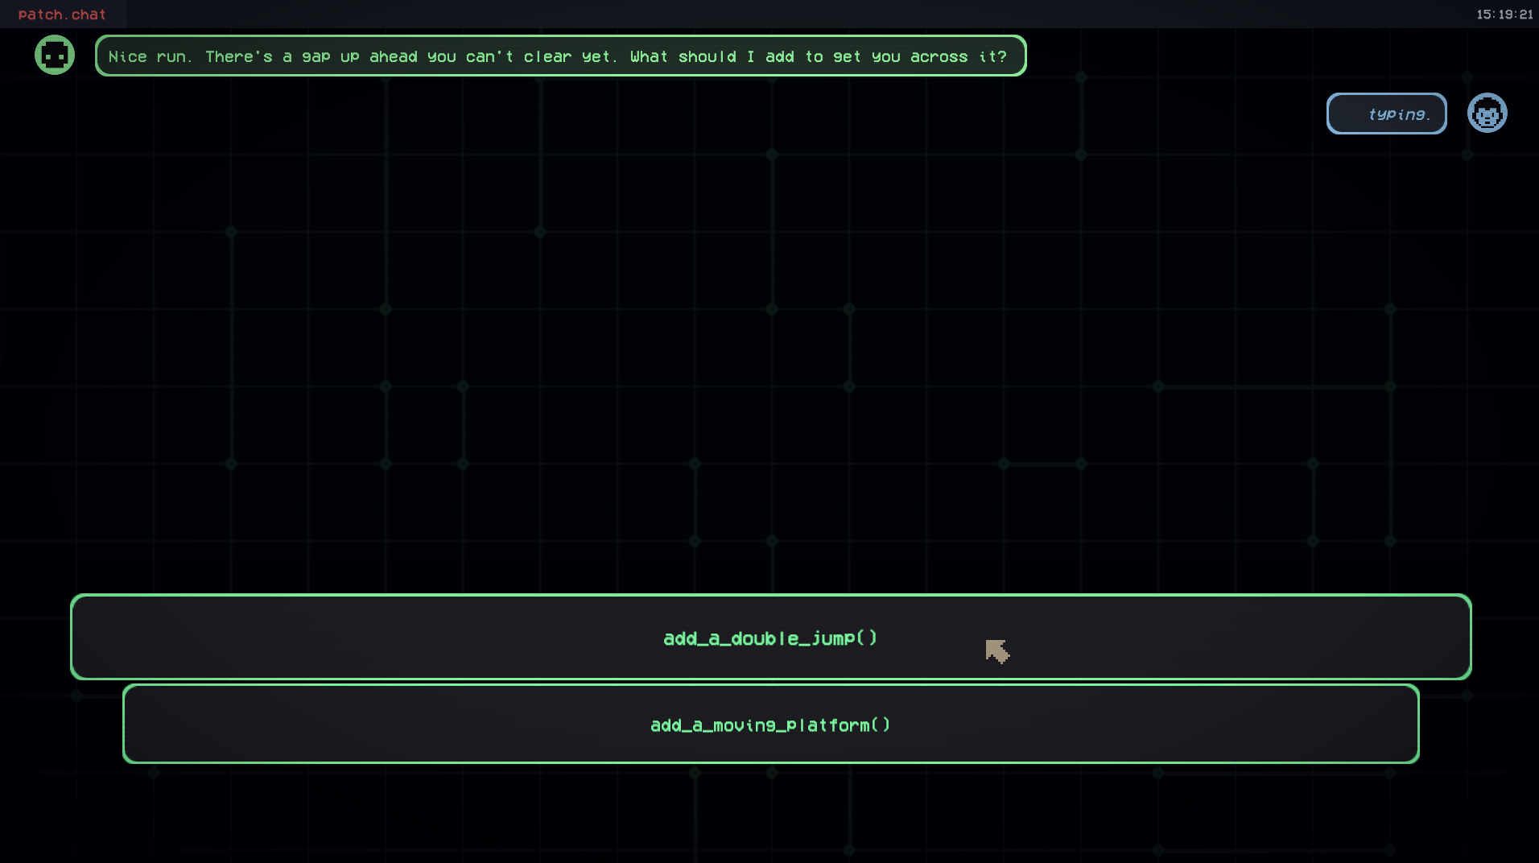Click the blue user avatar icon

click(x=1487, y=113)
